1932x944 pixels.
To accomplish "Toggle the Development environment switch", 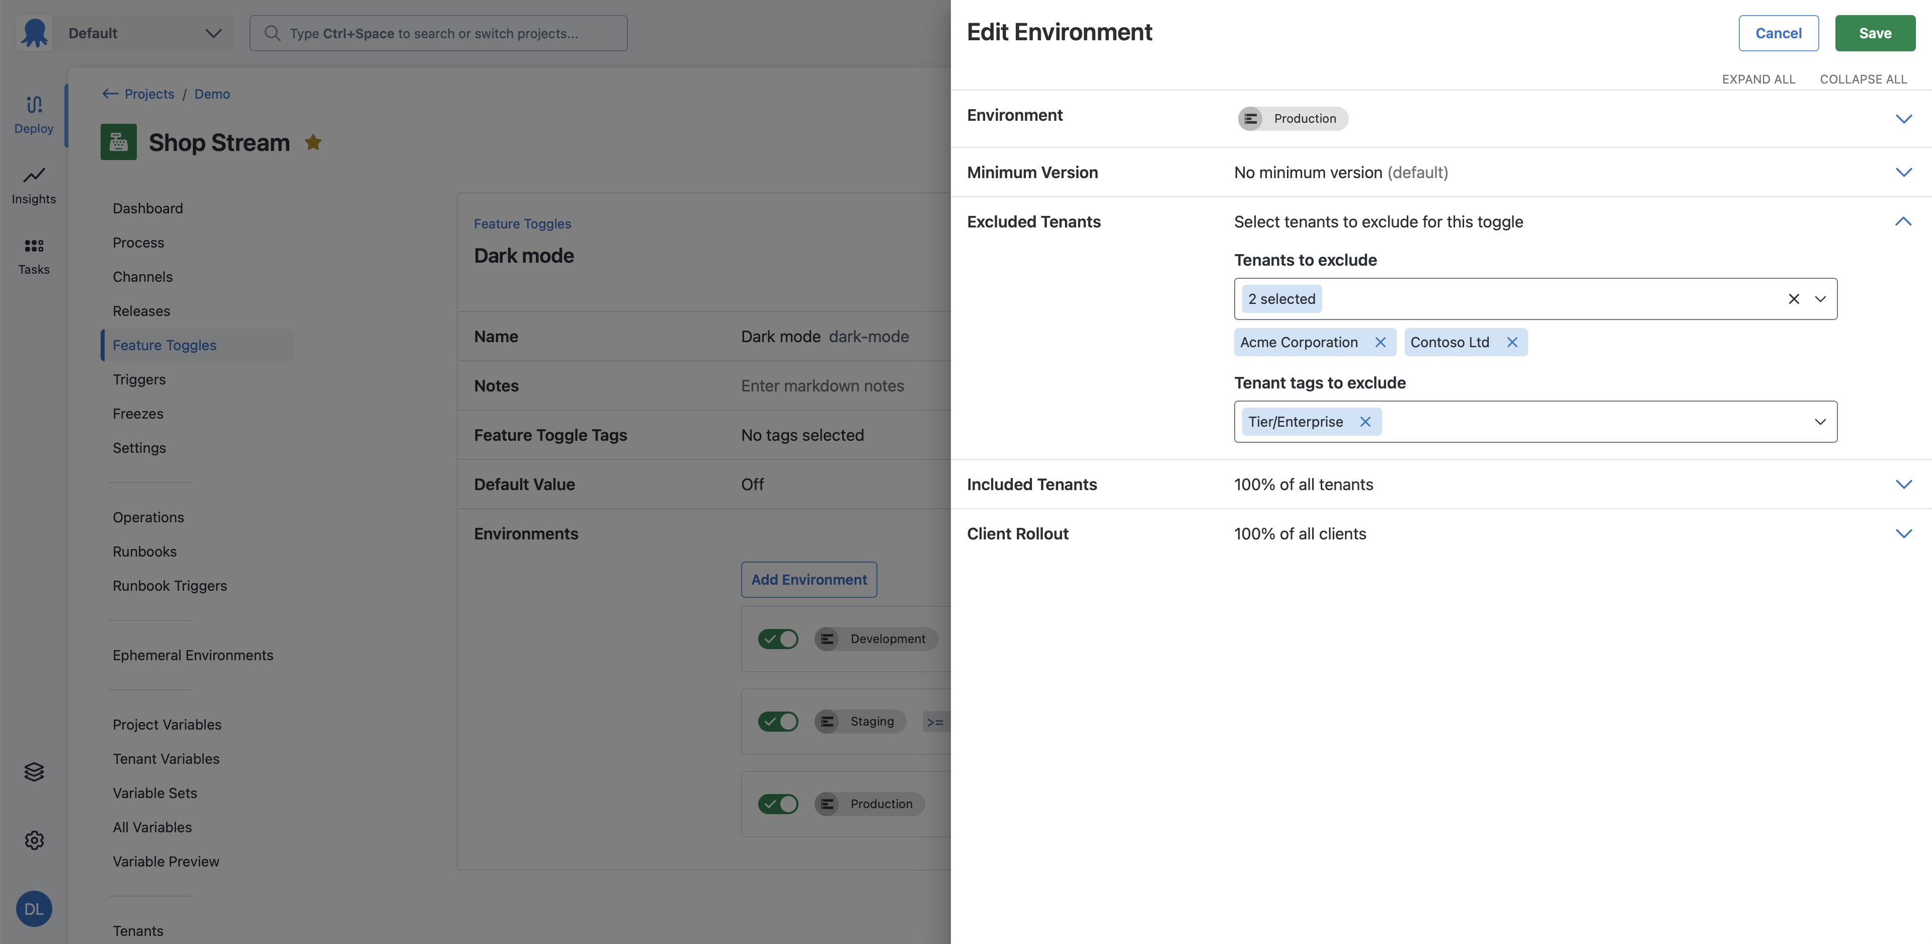I will pos(778,639).
